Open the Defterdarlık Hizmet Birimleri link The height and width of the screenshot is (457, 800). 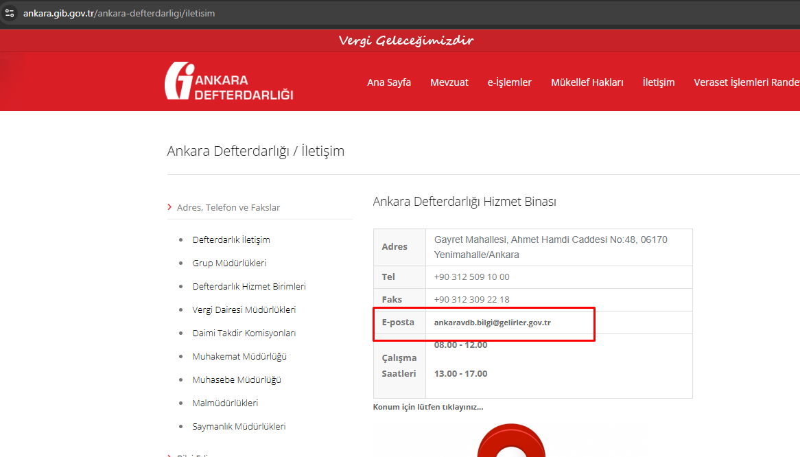point(249,287)
